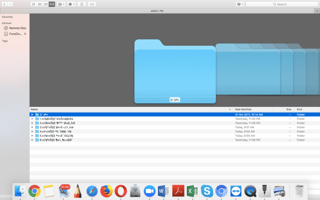Select column view in Finder toolbar
This screenshot has width=320, height=200.
[46, 4]
